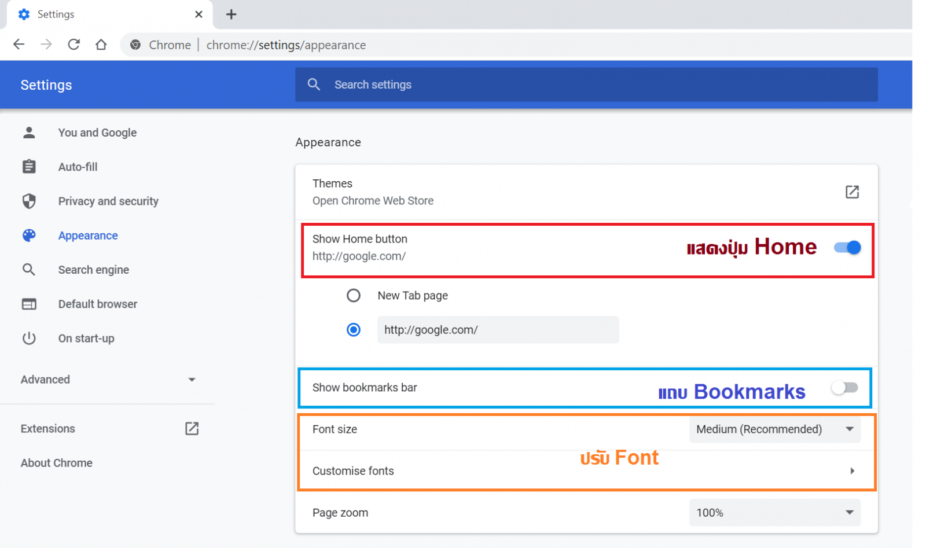The width and height of the screenshot is (926, 548).
Task: Click the Privacy and security shield icon
Action: pos(29,201)
